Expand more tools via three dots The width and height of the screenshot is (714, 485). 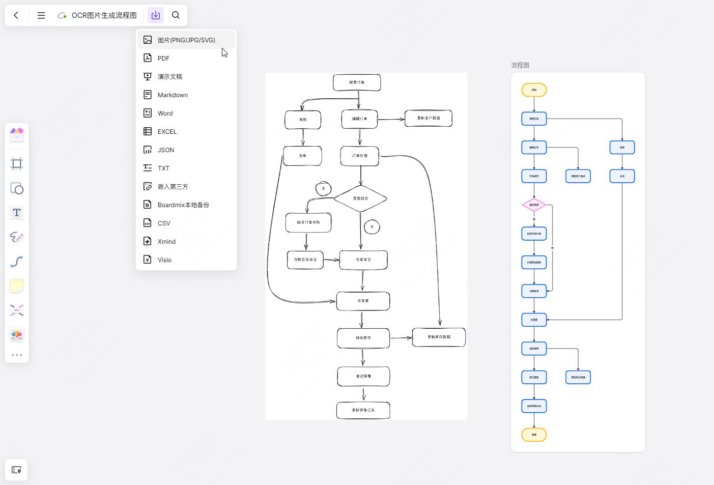coord(17,355)
